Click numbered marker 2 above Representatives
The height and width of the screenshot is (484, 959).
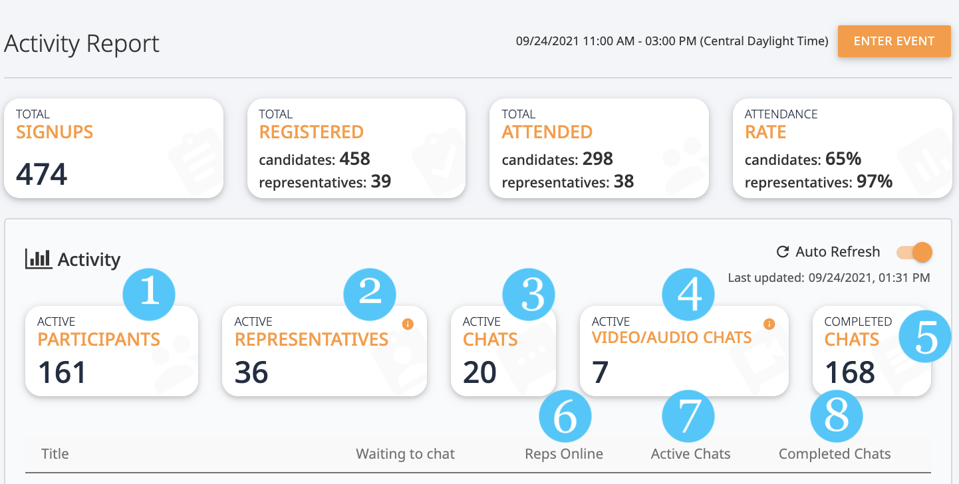pos(370,292)
